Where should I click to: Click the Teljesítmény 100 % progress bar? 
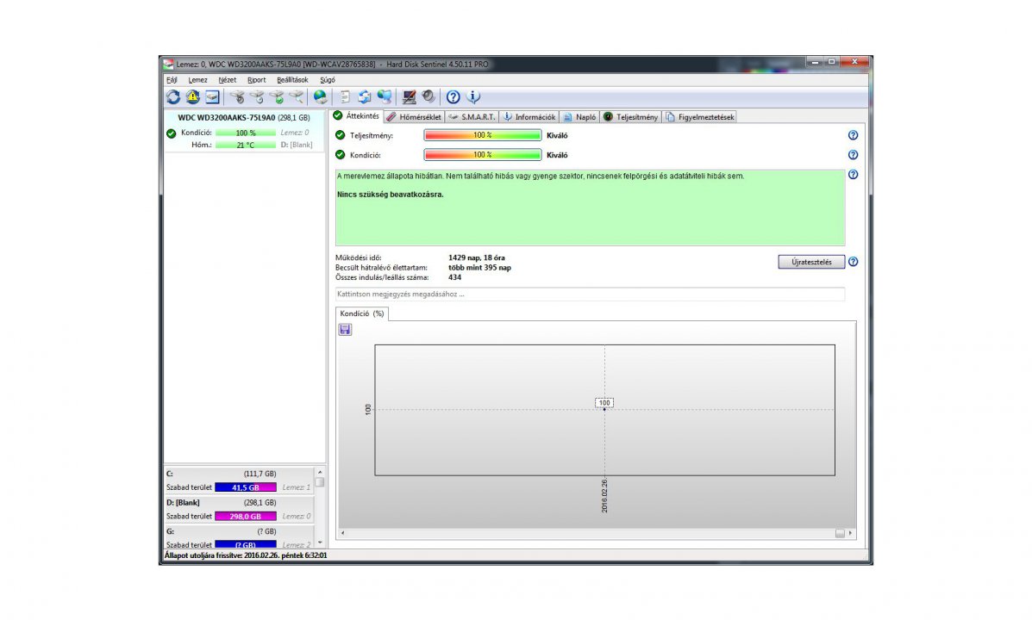click(483, 135)
